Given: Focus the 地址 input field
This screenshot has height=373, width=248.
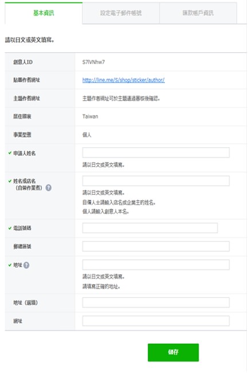Looking at the screenshot, I should [156, 265].
